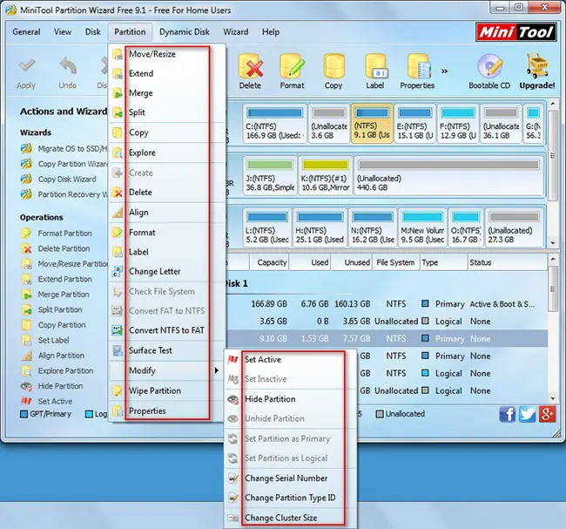
Task: Choose Move/Resize from the Partition menu
Action: coord(167,54)
